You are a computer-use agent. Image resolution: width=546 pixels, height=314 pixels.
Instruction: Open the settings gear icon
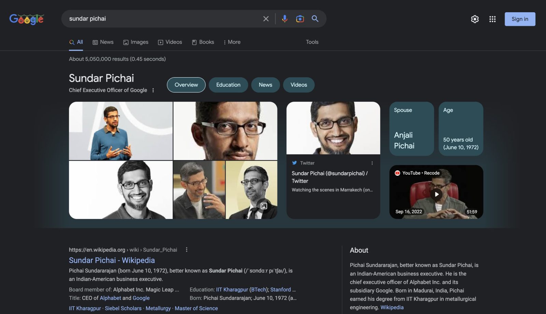475,19
